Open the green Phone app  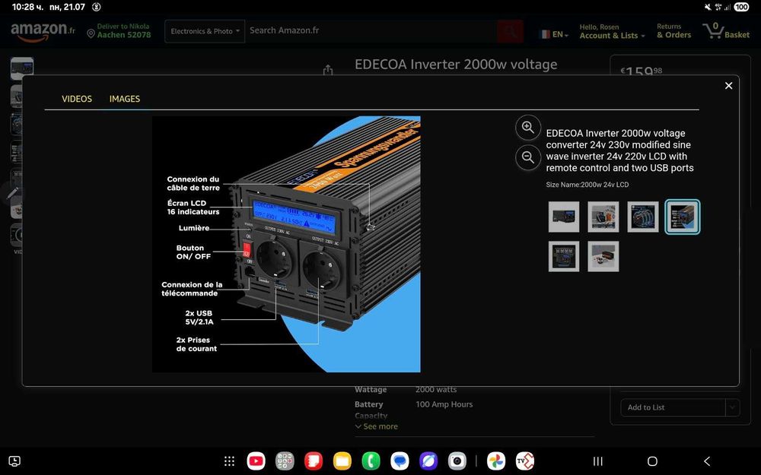coord(371,461)
